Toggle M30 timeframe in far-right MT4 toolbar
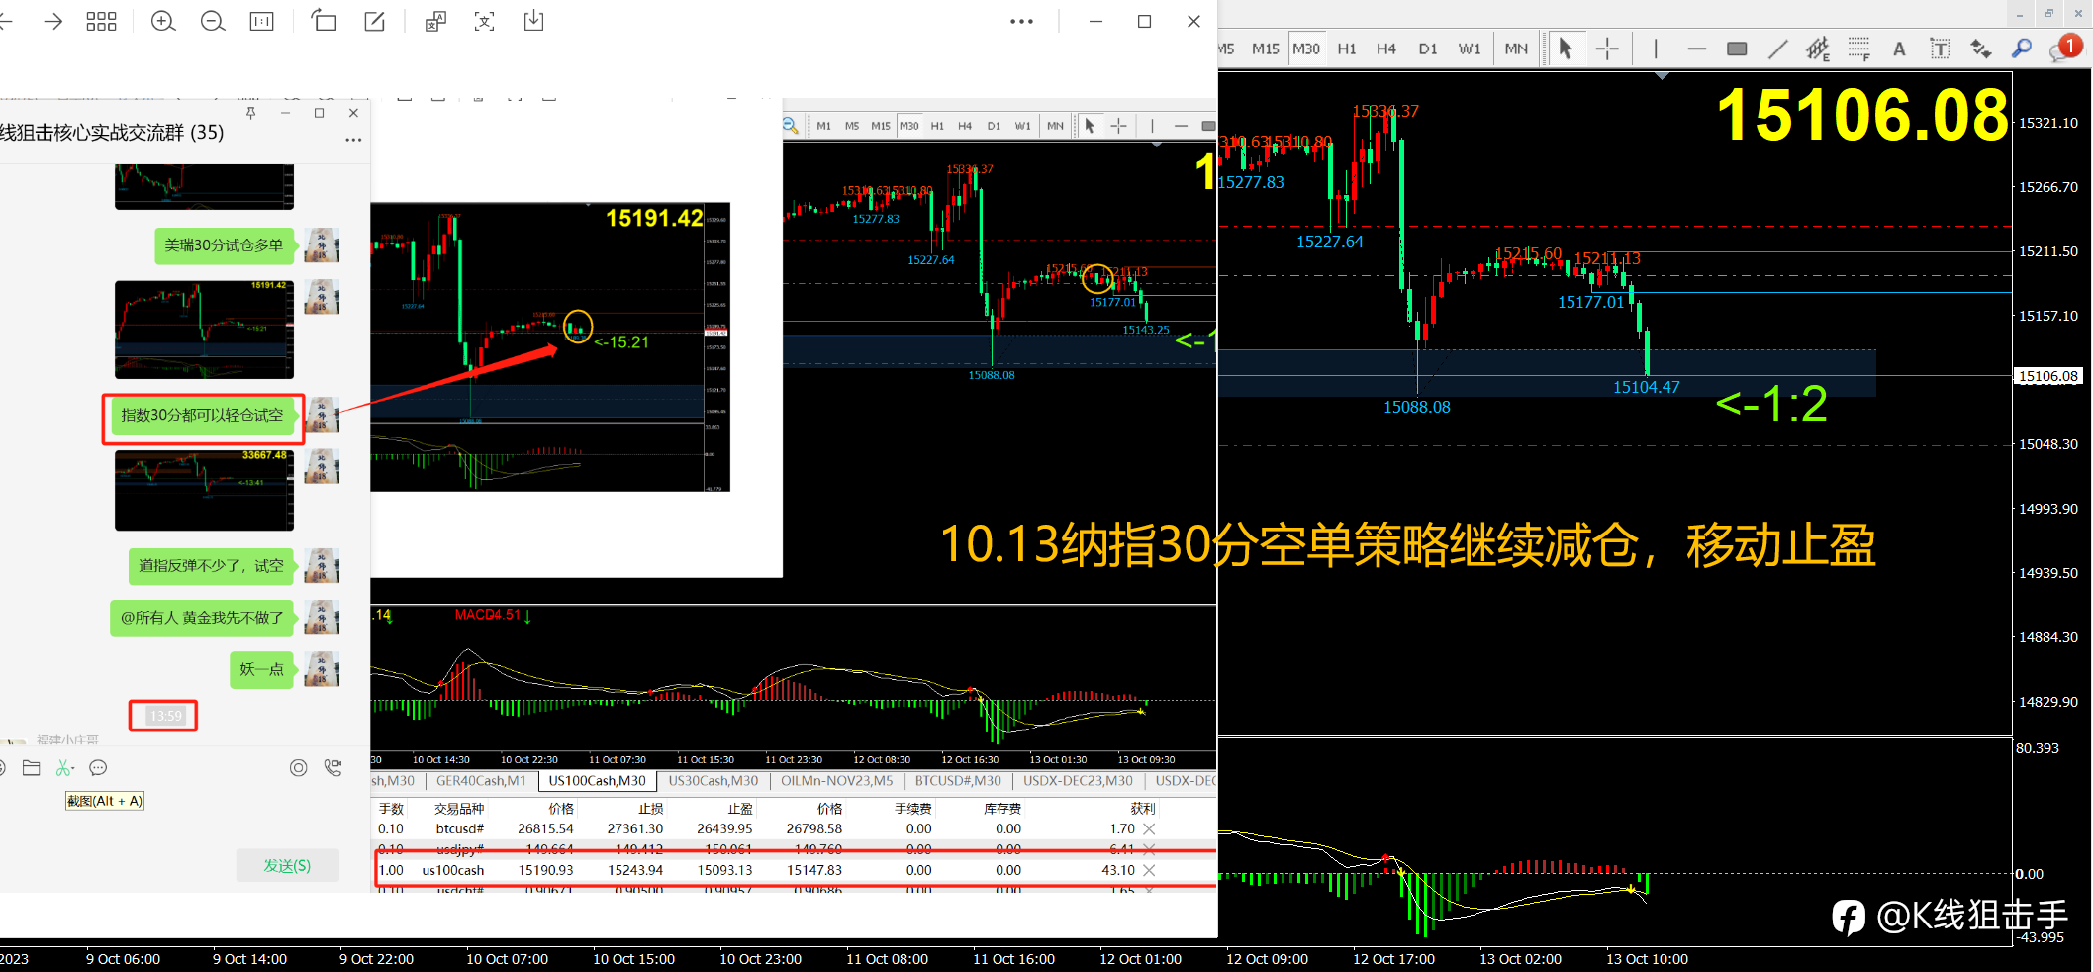Screen dimensions: 2093x972 point(1306,49)
